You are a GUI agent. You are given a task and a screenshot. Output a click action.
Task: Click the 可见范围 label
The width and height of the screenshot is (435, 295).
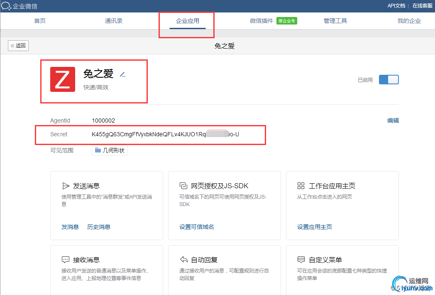[x=61, y=150]
